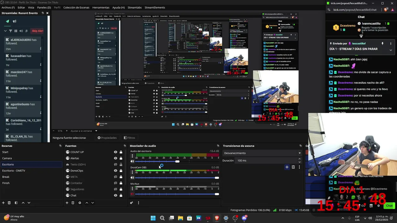Move selected scene up
Image resolution: width=397 pixels, height=223 pixels.
[23, 203]
